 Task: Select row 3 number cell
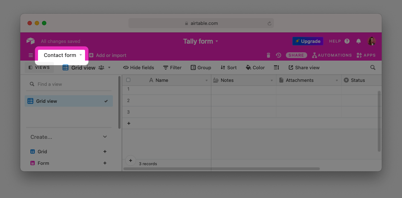pyautogui.click(x=128, y=112)
